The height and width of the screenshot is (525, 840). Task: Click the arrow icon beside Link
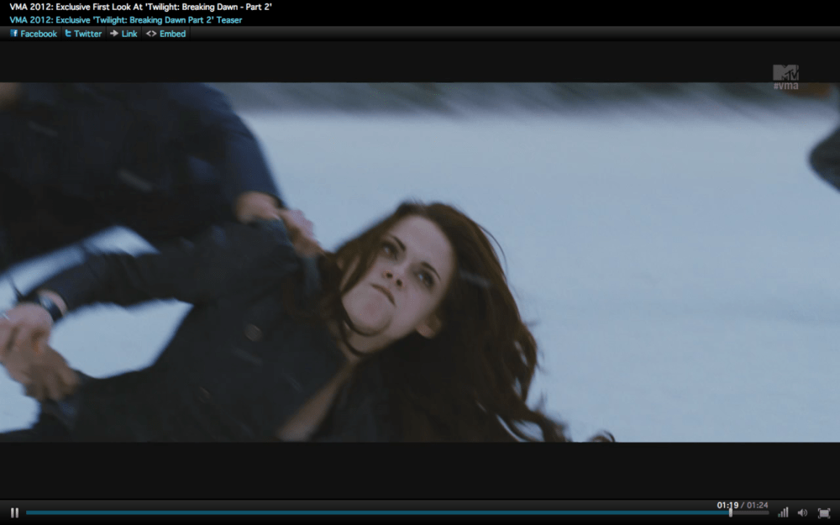coord(114,34)
